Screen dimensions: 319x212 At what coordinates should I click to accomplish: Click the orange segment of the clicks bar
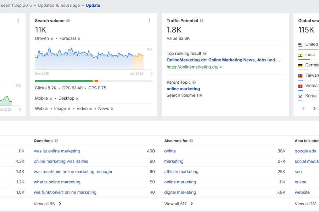click(x=96, y=81)
